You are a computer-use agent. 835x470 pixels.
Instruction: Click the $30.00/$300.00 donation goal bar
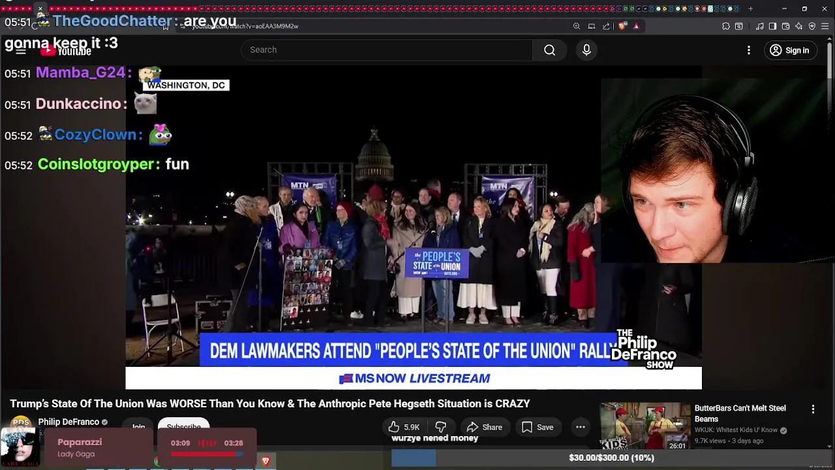click(x=611, y=458)
